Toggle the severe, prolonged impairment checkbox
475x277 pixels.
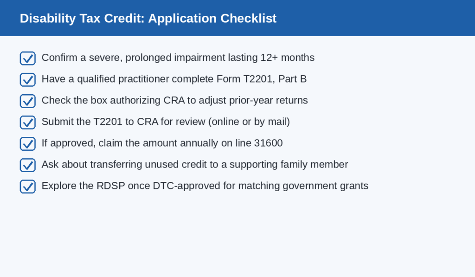28,58
